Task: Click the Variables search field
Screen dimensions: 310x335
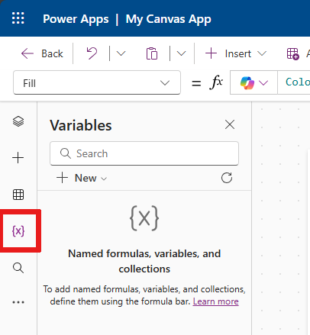Action: click(144, 153)
